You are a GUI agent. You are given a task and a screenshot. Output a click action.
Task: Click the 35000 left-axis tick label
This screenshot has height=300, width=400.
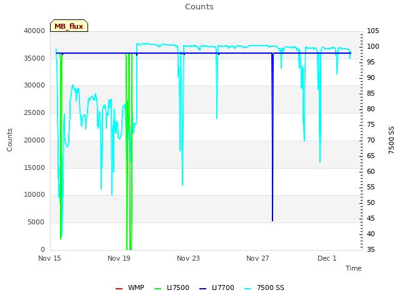(34, 58)
